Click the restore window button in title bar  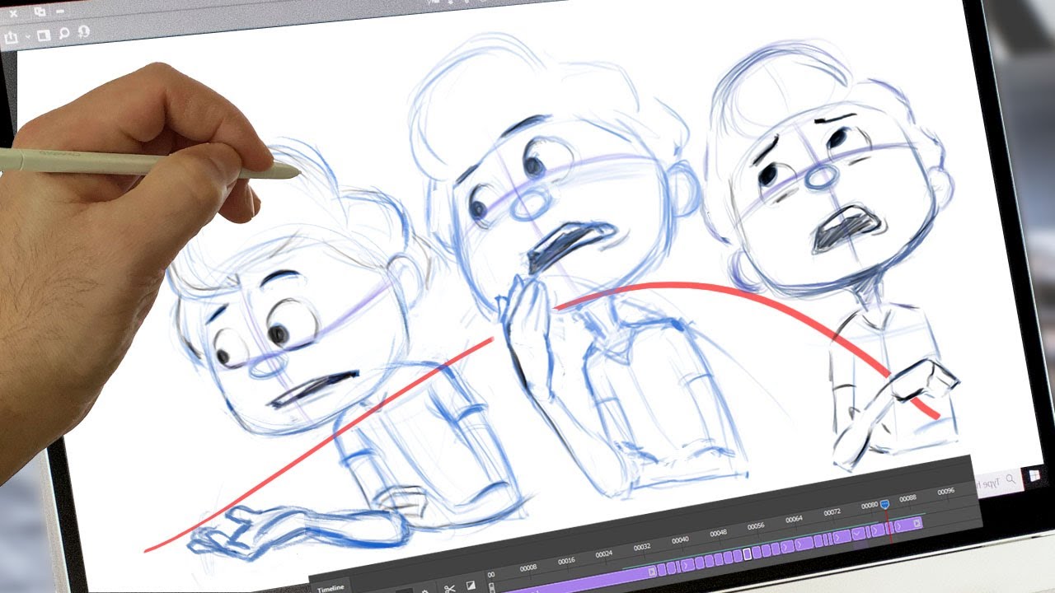(x=39, y=12)
